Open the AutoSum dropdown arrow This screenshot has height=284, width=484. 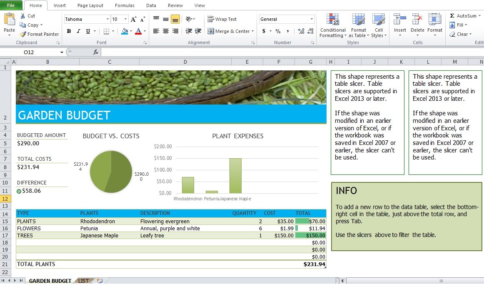(x=479, y=16)
